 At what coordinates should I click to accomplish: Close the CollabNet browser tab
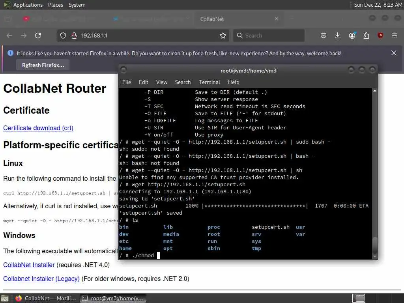(277, 19)
